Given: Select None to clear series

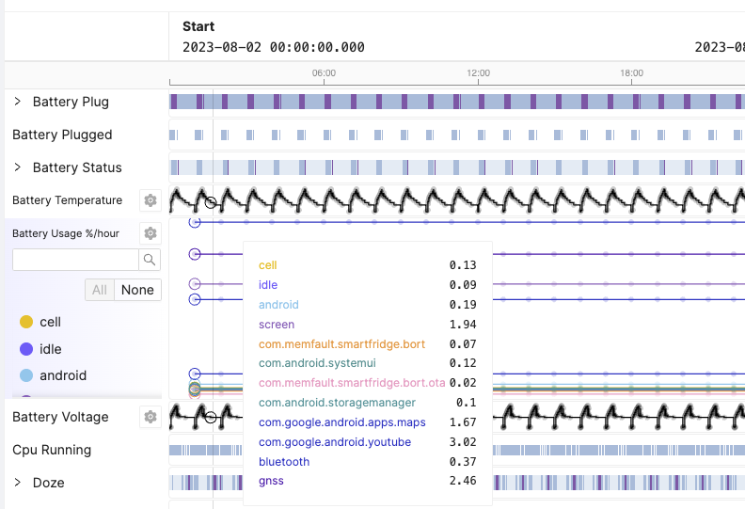Looking at the screenshot, I should pyautogui.click(x=137, y=290).
